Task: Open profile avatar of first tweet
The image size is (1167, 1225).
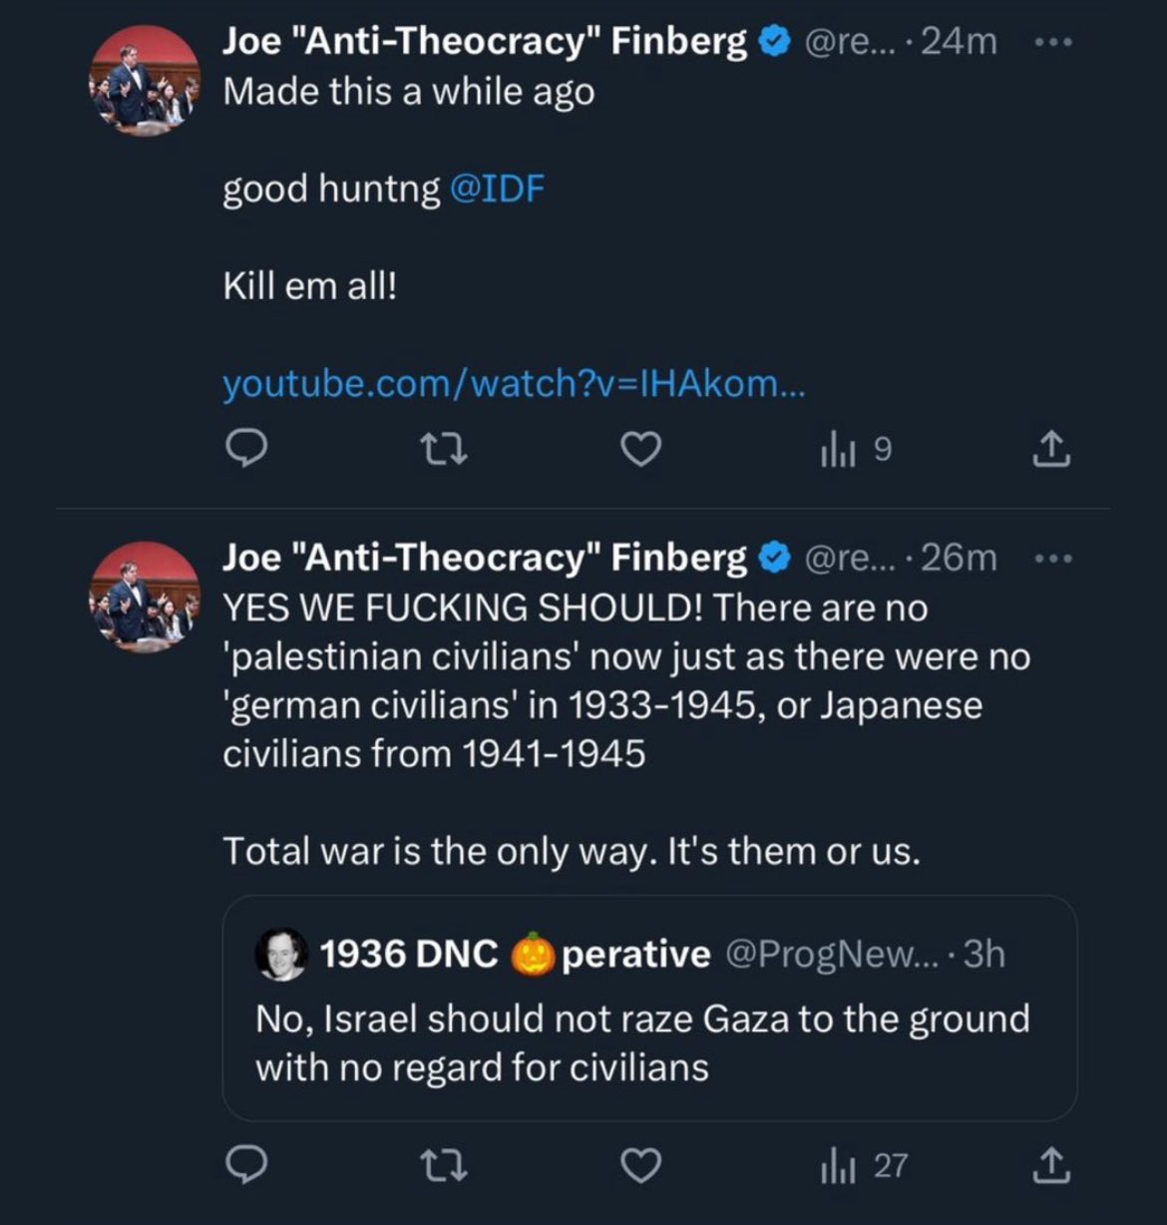Action: coord(146,81)
